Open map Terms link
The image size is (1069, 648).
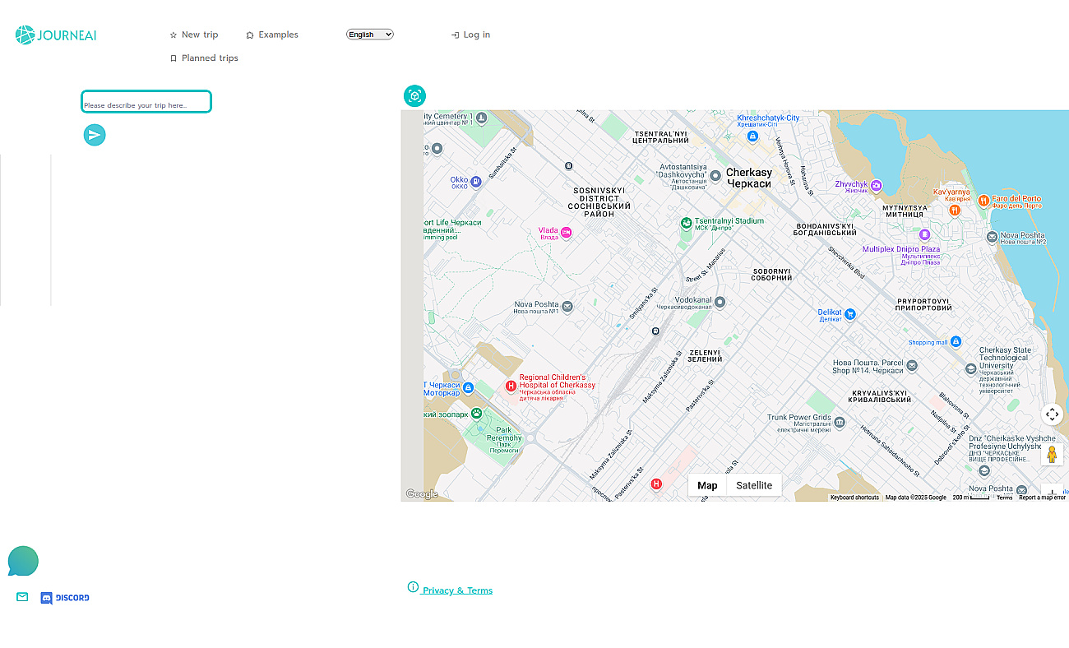tap(1005, 498)
